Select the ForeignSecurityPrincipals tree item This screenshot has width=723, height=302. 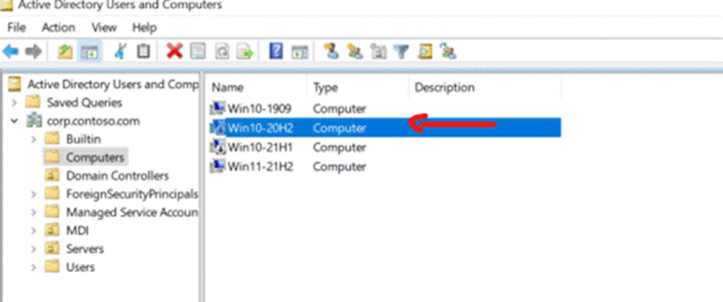pyautogui.click(x=133, y=194)
